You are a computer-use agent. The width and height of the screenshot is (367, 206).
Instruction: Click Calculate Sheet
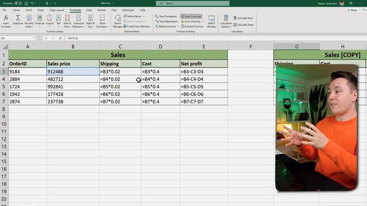click(243, 25)
